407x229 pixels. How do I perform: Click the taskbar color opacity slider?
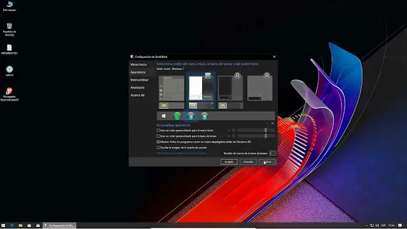coord(256,135)
